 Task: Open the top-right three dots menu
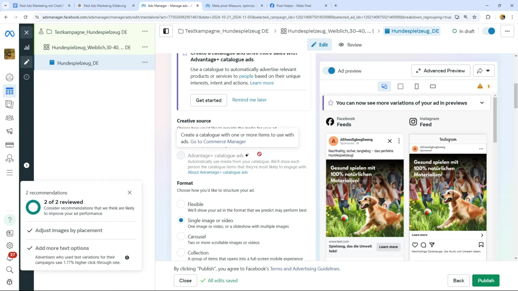[507, 31]
